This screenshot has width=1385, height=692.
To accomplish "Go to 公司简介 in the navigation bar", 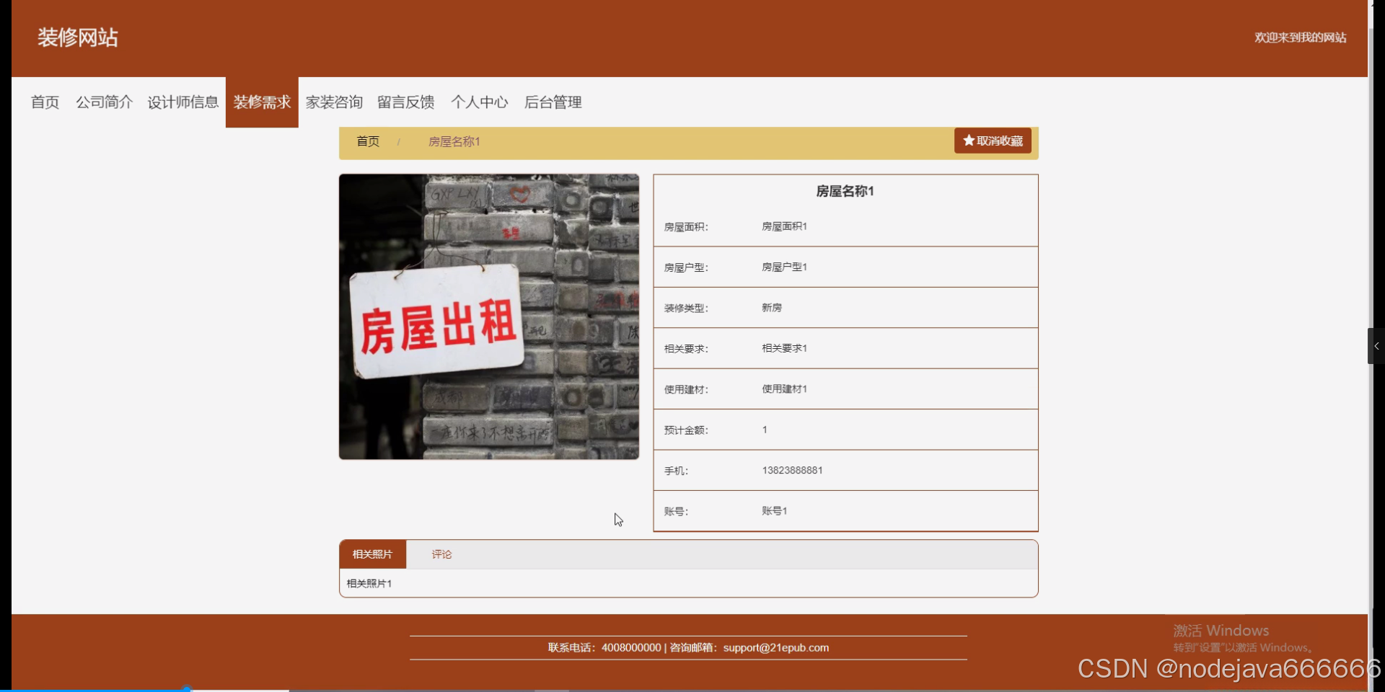I will tap(105, 102).
